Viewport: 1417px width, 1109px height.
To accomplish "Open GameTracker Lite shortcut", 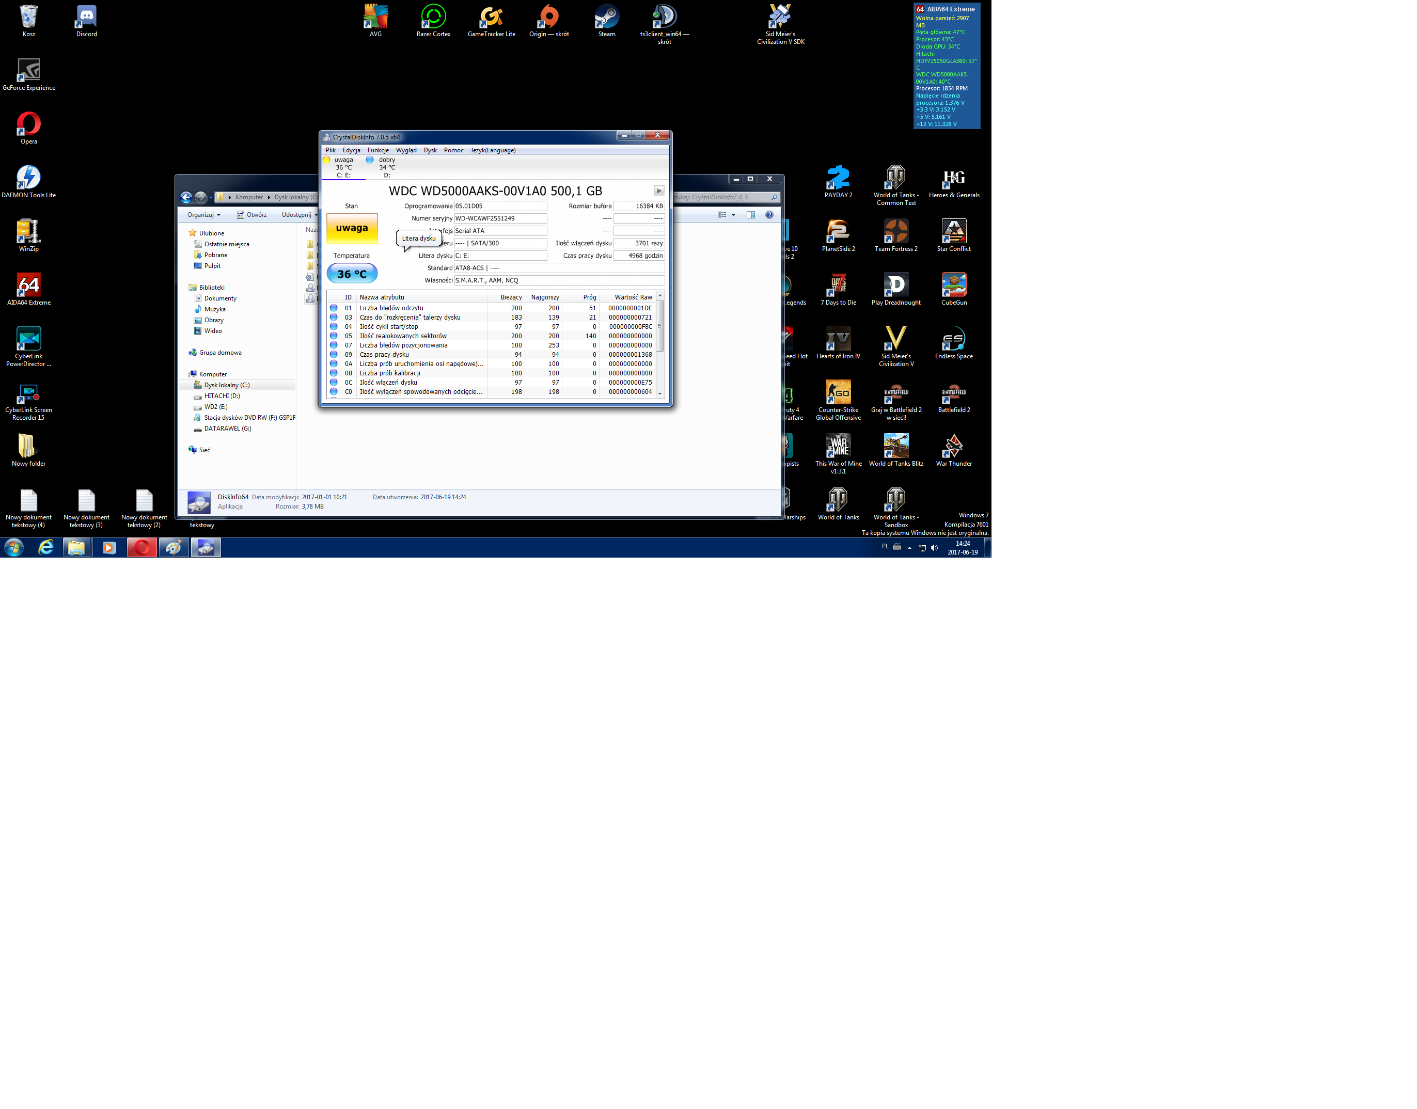I will (492, 21).
